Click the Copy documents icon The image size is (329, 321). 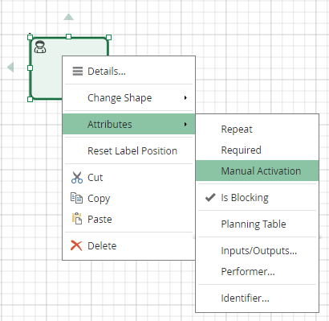(x=76, y=198)
